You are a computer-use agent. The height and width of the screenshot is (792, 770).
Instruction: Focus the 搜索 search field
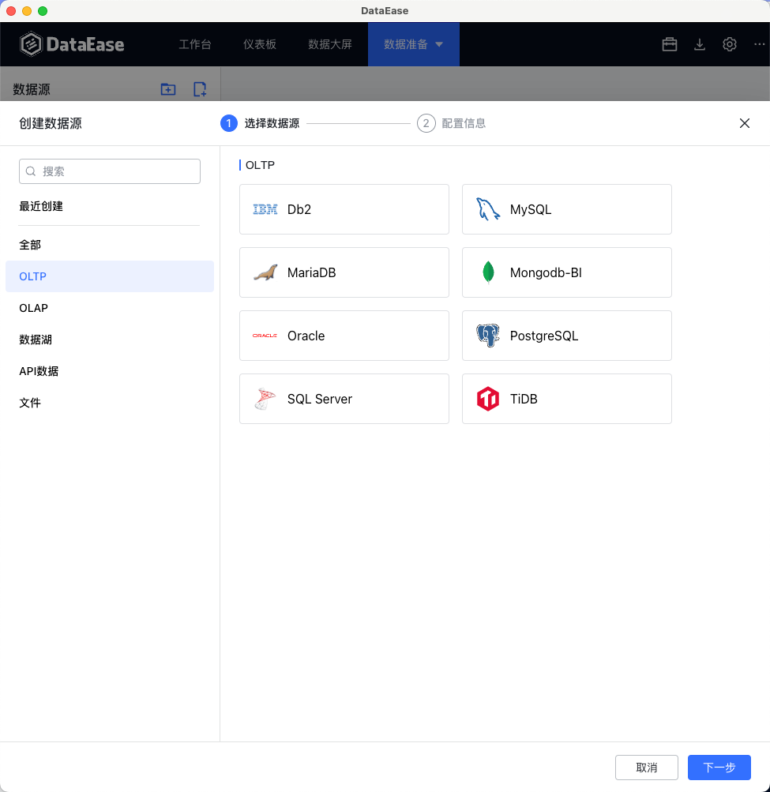point(110,171)
